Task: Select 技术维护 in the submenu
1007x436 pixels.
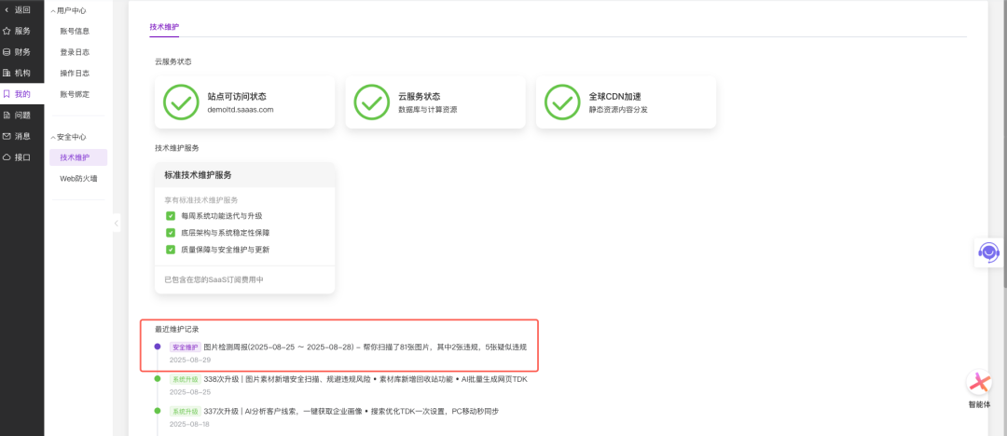Action: (78, 157)
